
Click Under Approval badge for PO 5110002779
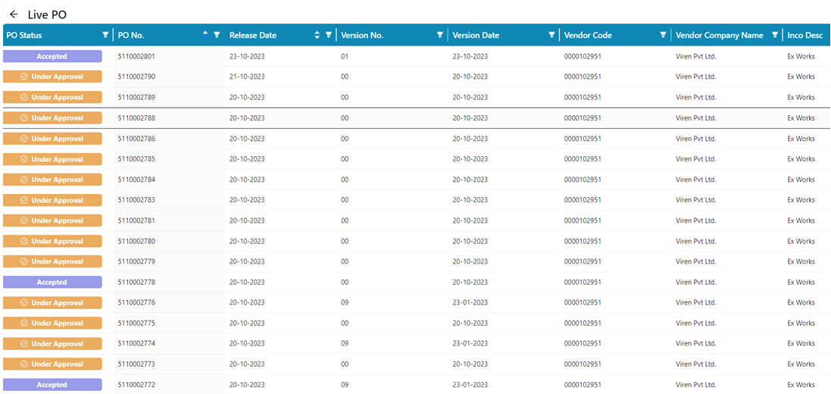click(x=52, y=262)
